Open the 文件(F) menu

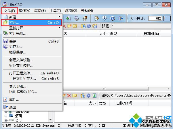9,11
